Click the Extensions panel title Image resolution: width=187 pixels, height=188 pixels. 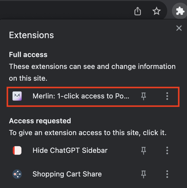[31, 35]
